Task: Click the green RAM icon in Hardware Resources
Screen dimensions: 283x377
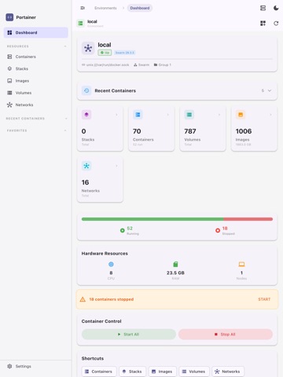Action: click(175, 264)
